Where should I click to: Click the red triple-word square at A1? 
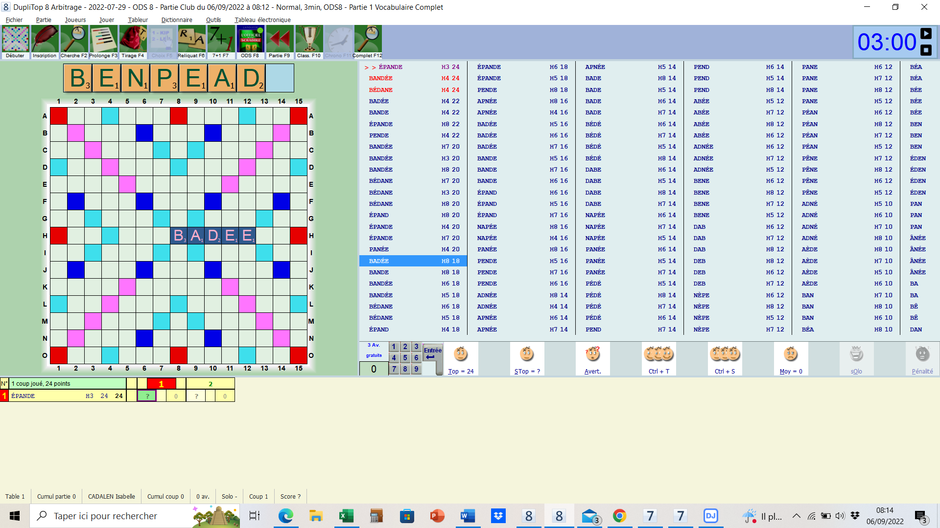coord(59,116)
